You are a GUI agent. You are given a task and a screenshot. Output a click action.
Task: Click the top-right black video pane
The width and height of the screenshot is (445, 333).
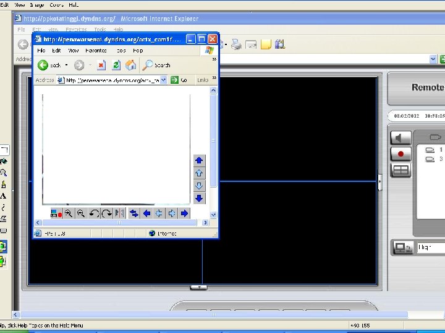click(298, 129)
